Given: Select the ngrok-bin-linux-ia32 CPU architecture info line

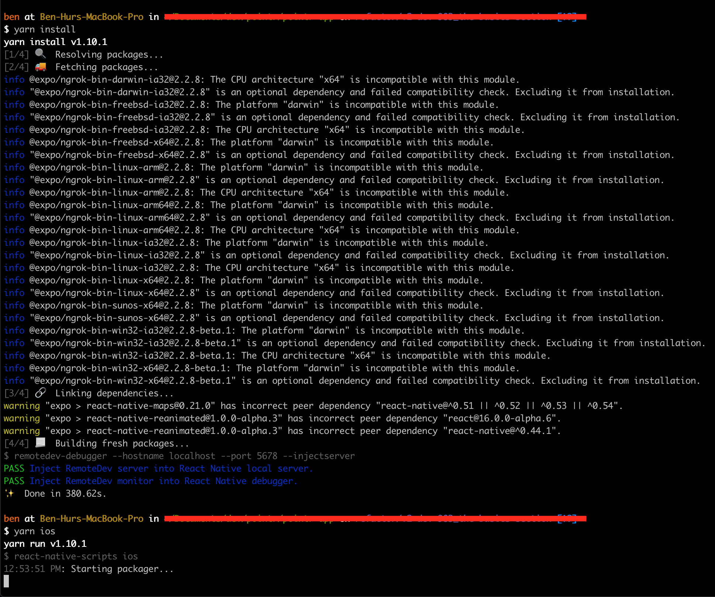Looking at the screenshot, I should 259,268.
